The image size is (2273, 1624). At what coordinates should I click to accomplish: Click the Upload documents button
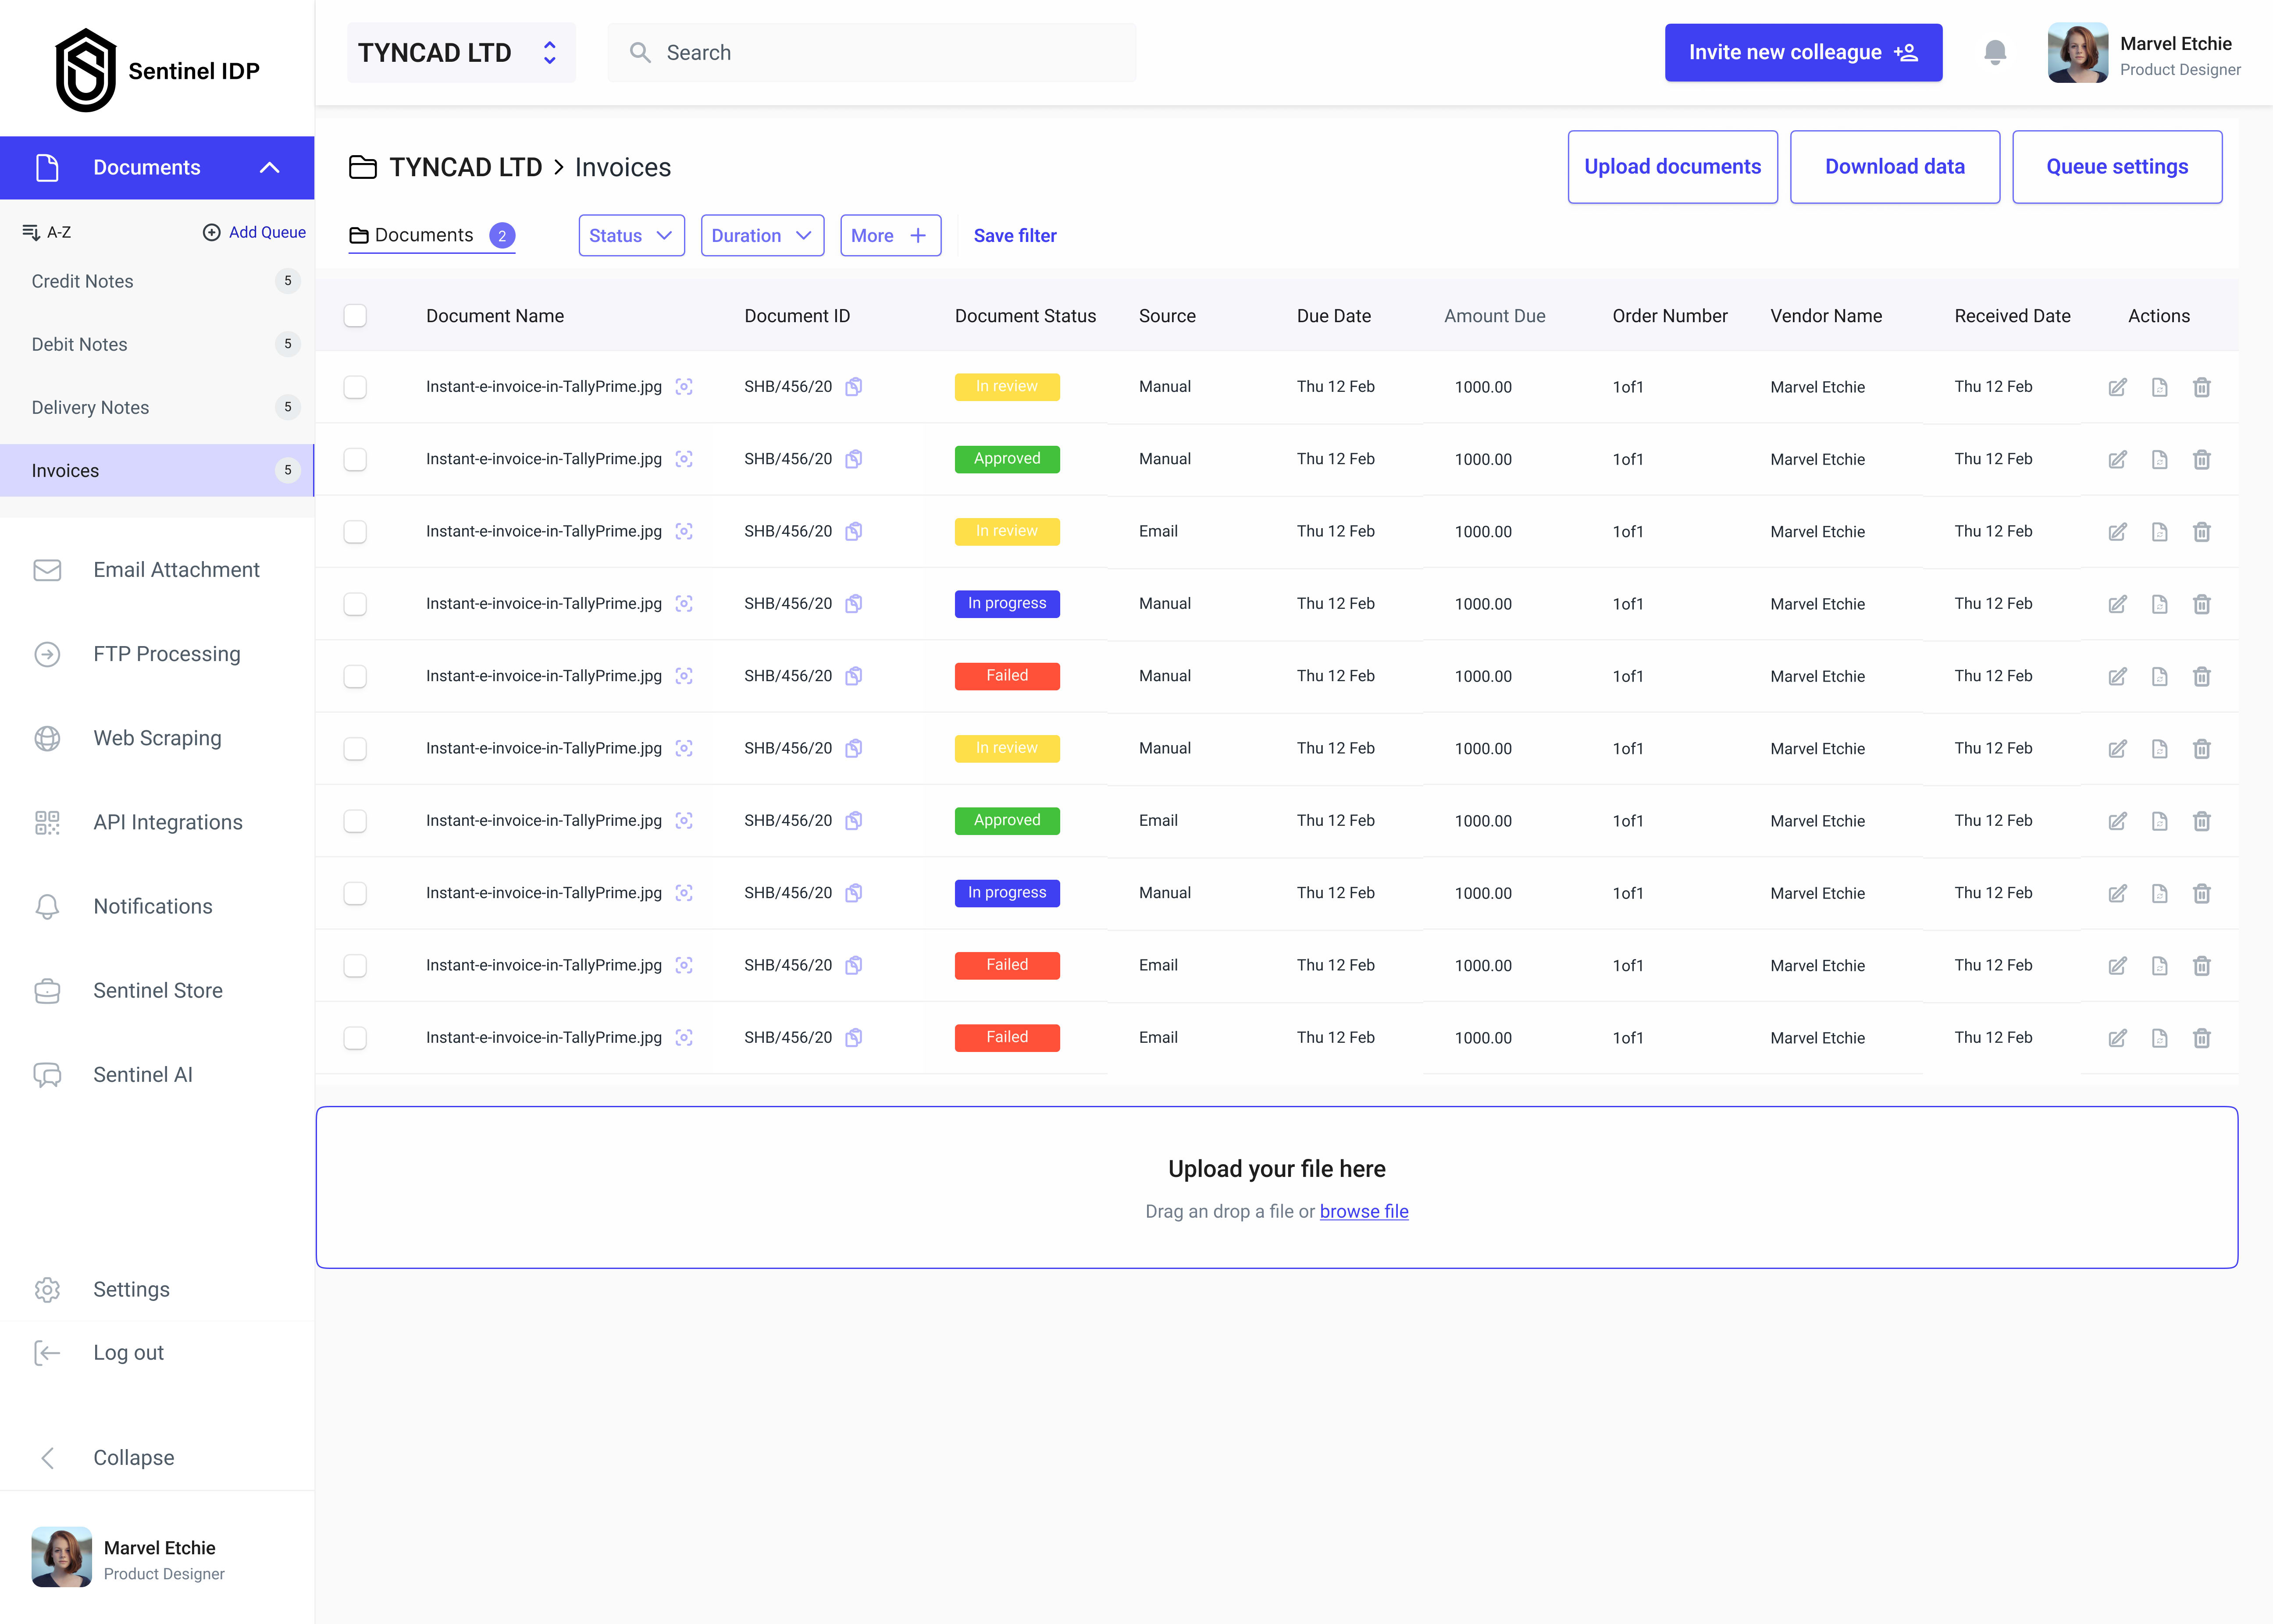[x=1672, y=167]
